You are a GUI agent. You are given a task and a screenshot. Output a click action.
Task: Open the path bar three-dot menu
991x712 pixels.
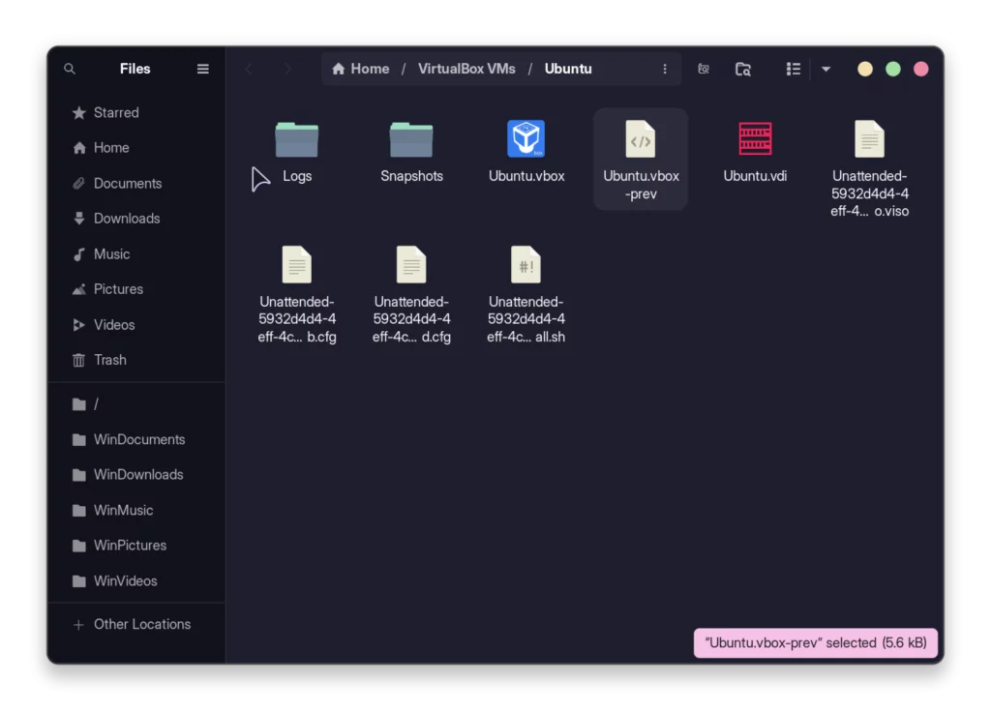point(665,69)
